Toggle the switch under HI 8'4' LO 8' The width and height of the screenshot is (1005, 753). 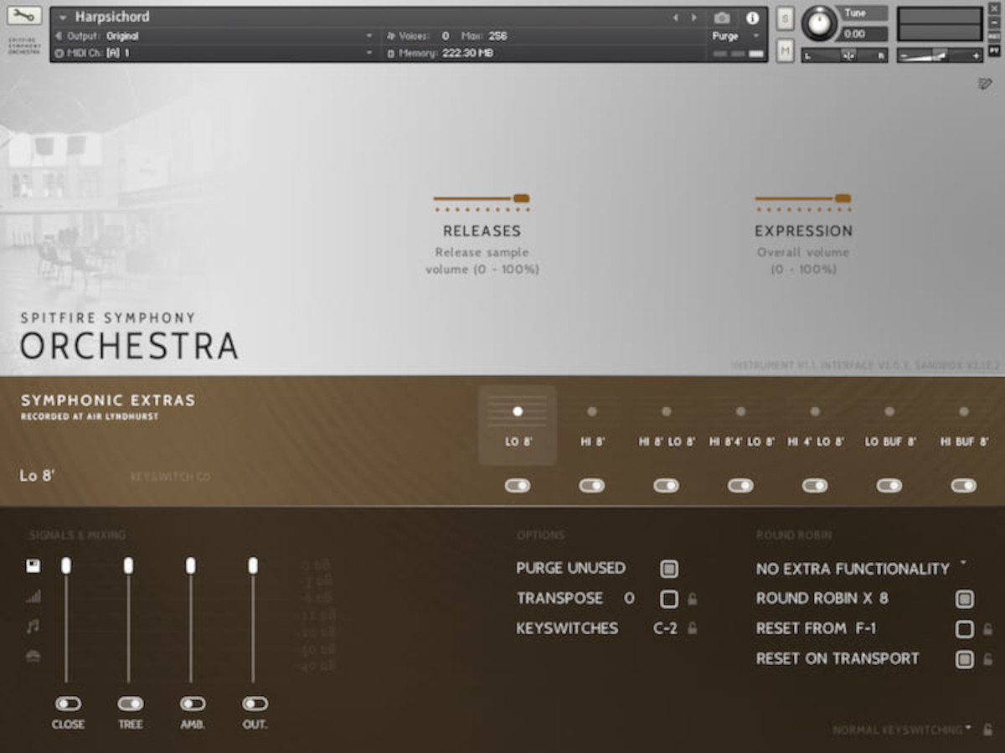[741, 486]
